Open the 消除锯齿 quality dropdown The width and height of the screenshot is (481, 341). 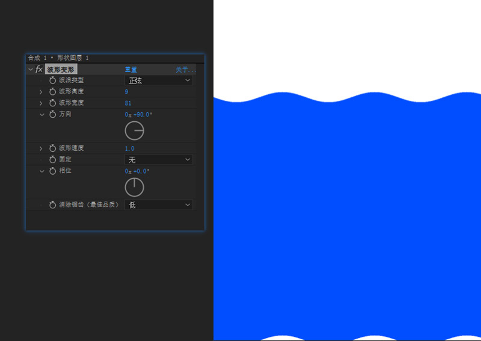(x=159, y=205)
